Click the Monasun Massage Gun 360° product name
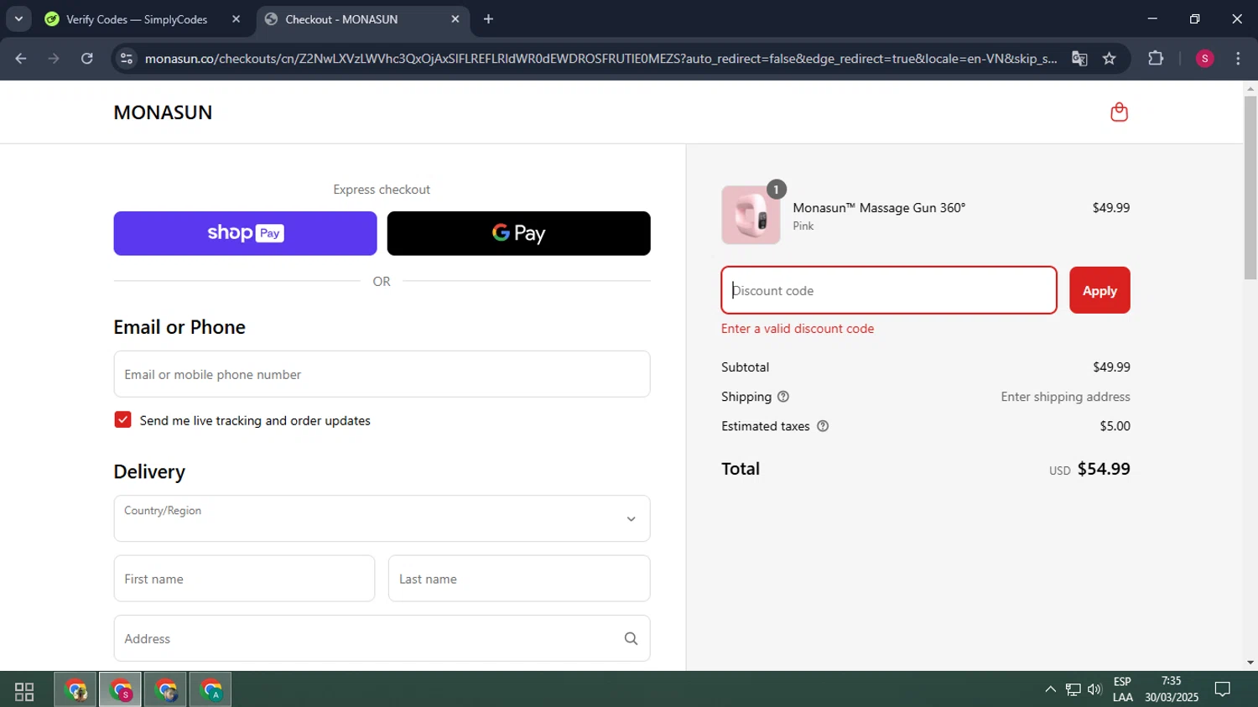 click(x=879, y=208)
